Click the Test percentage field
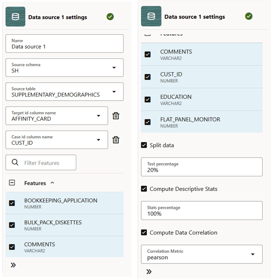 tap(202, 167)
